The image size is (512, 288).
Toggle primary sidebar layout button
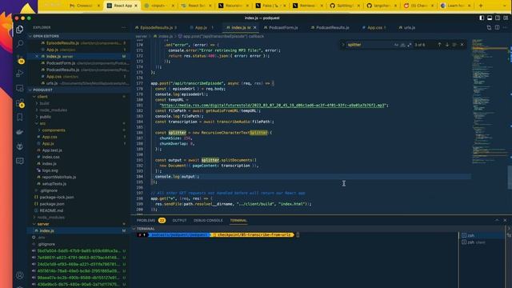point(482,18)
